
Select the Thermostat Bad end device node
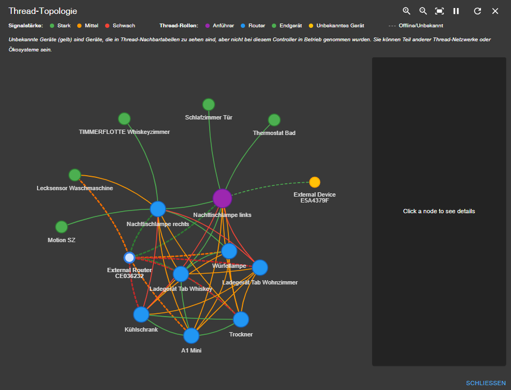[x=274, y=120]
